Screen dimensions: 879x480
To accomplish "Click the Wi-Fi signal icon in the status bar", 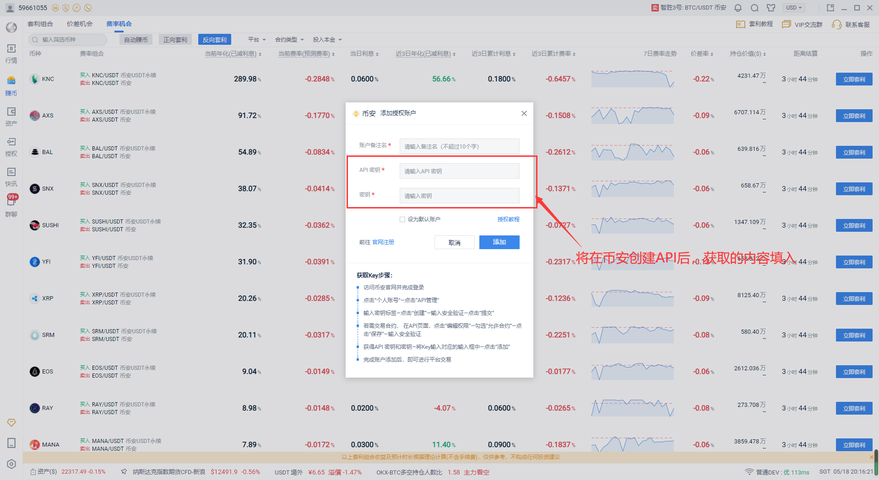I will click(x=749, y=472).
